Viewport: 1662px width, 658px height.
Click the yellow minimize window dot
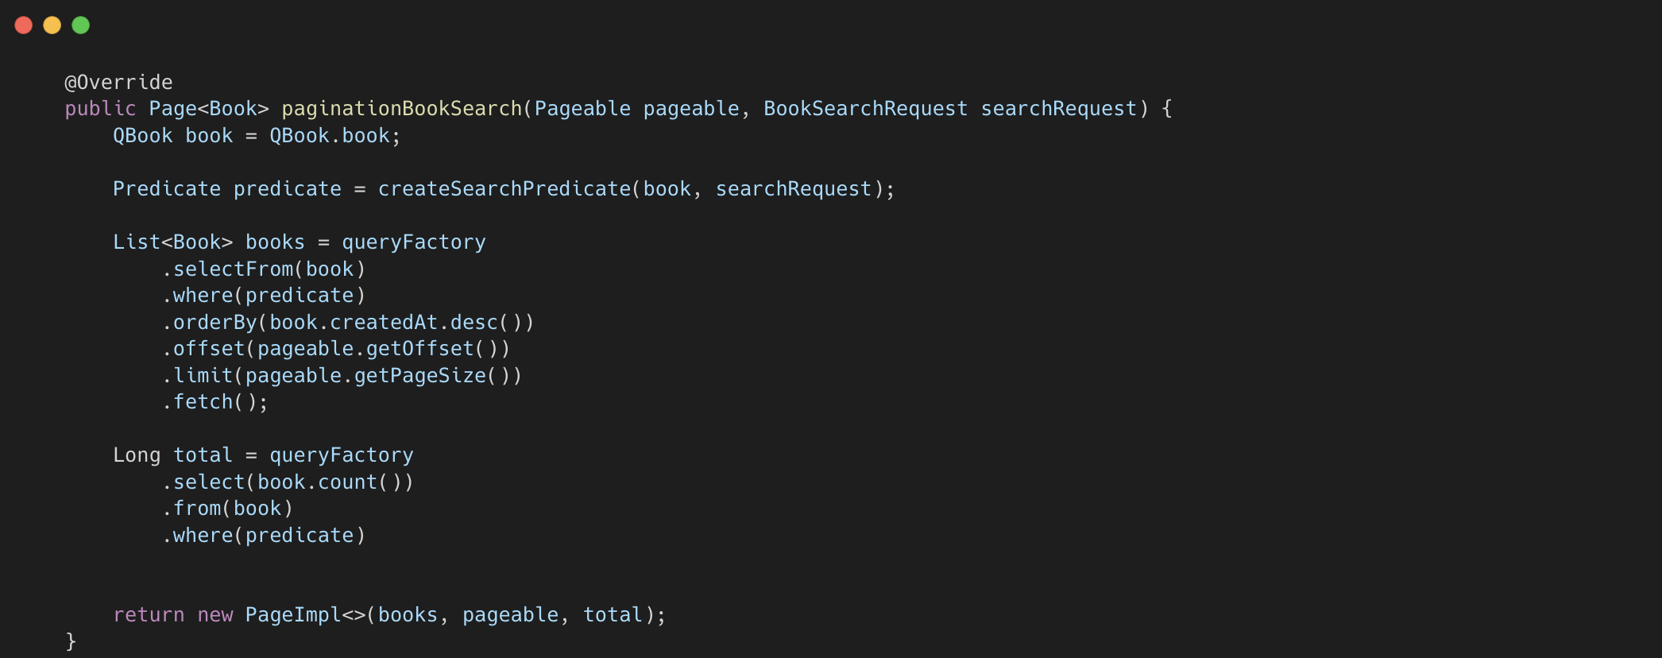click(52, 25)
